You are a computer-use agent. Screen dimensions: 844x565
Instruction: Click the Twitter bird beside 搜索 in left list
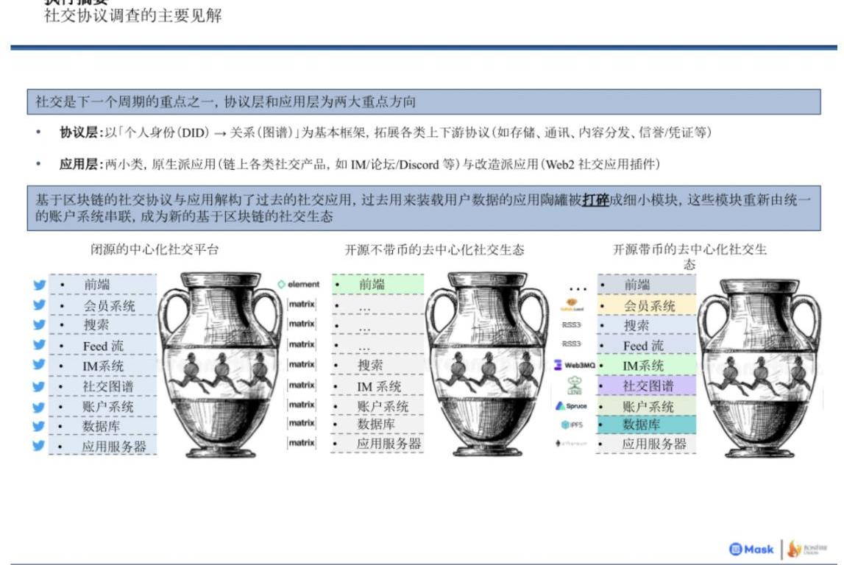pyautogui.click(x=39, y=324)
